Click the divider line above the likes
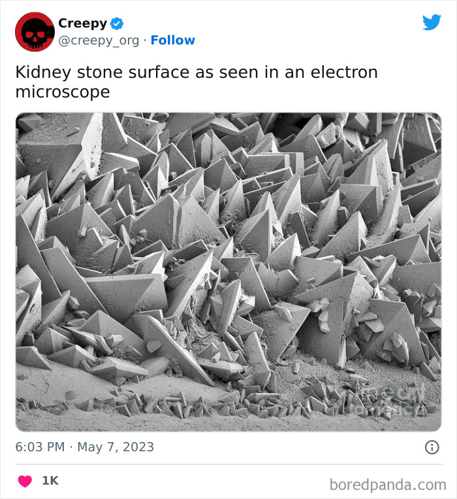 pos(228,464)
